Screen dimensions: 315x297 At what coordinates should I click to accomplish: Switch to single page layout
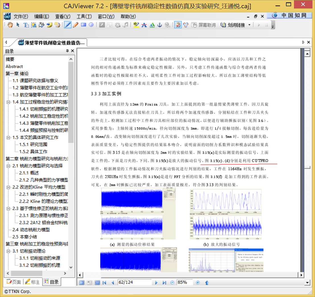pyautogui.click(x=82, y=283)
